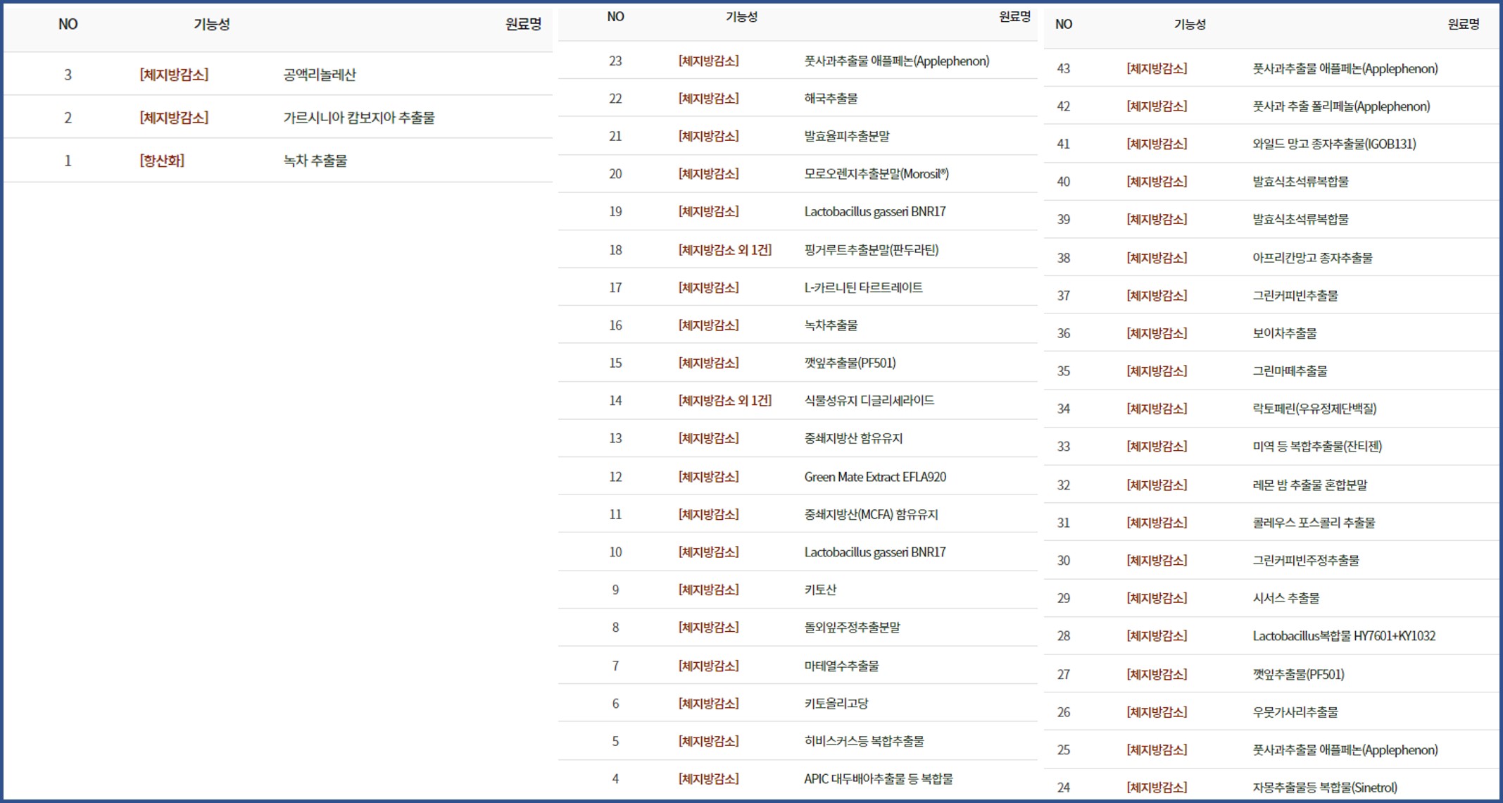The image size is (1503, 803).
Task: Open the 키토올리고당 ingredient
Action: click(x=836, y=704)
